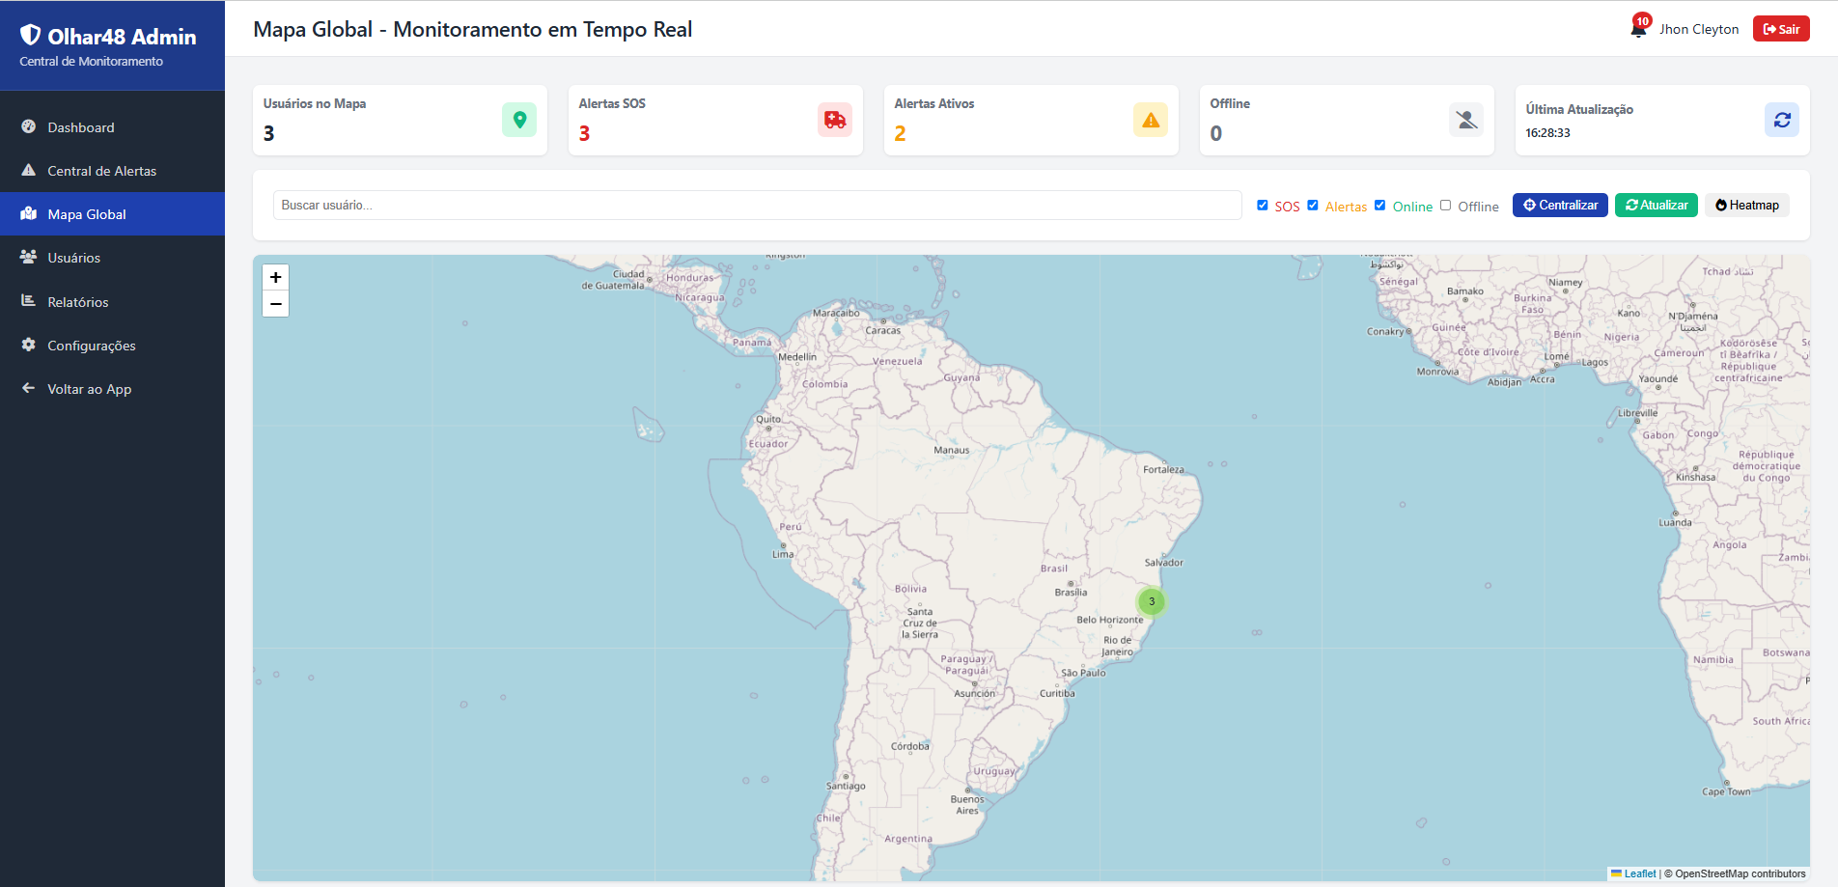1838x887 pixels.
Task: Click the green map pin icon
Action: (519, 120)
